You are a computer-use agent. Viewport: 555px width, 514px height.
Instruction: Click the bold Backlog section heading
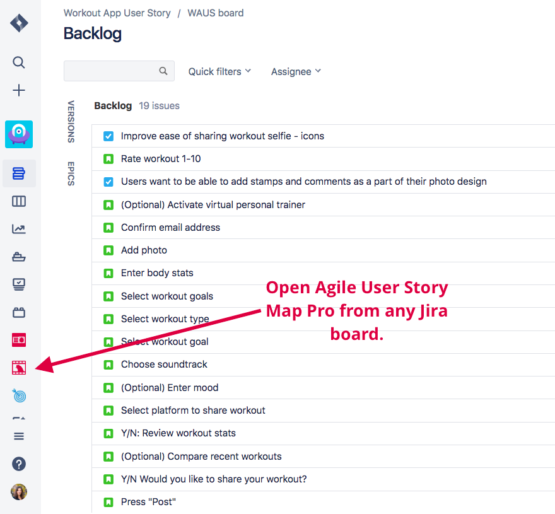[x=113, y=106]
